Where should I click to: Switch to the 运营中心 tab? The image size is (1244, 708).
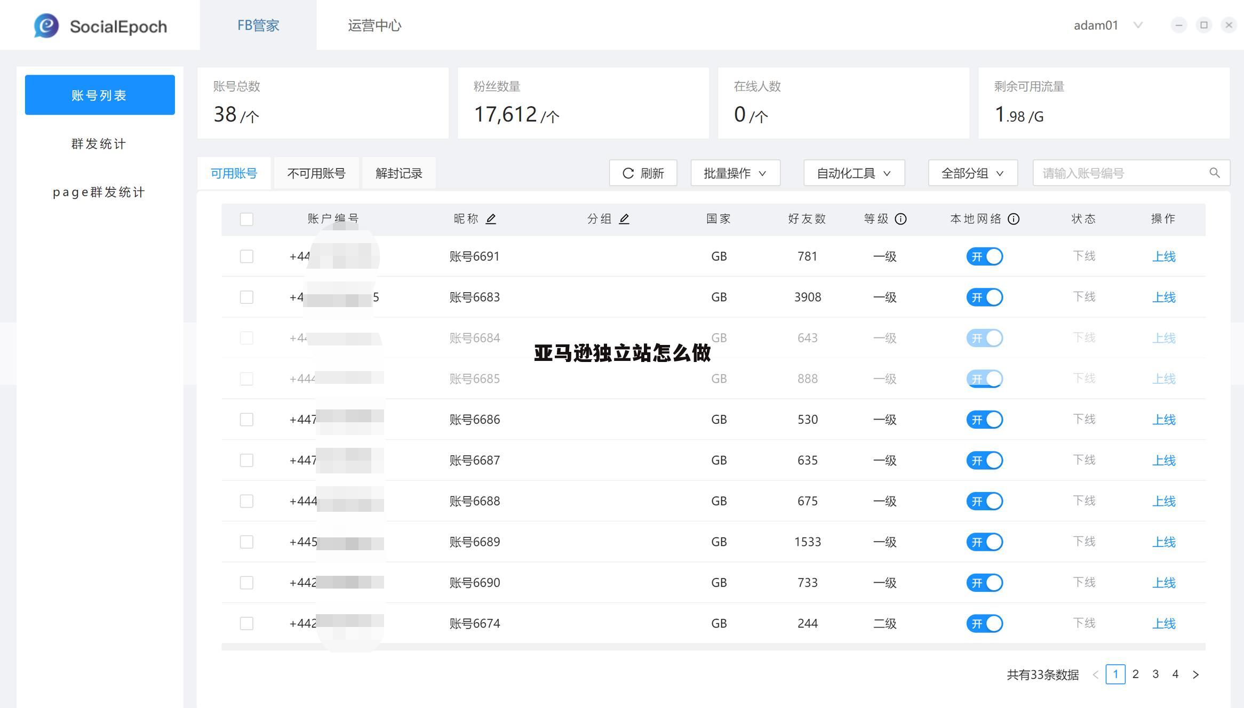[x=374, y=25]
